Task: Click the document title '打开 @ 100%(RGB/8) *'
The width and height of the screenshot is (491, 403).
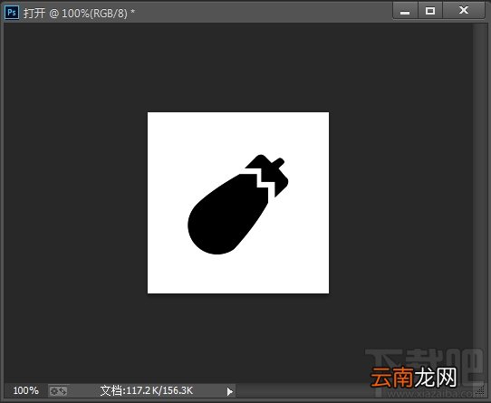Action: [x=79, y=14]
